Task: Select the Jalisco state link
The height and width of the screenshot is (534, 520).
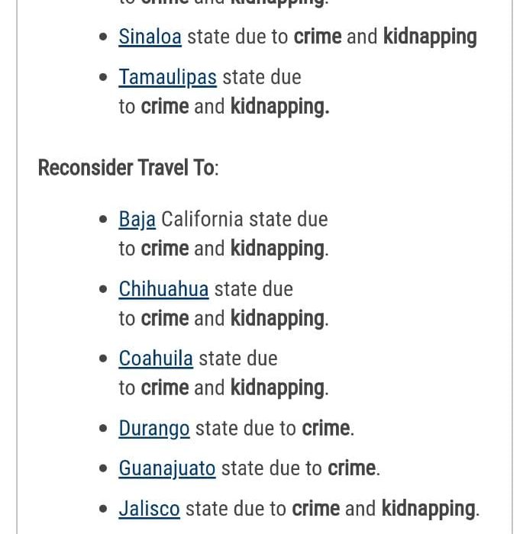Action: click(150, 509)
